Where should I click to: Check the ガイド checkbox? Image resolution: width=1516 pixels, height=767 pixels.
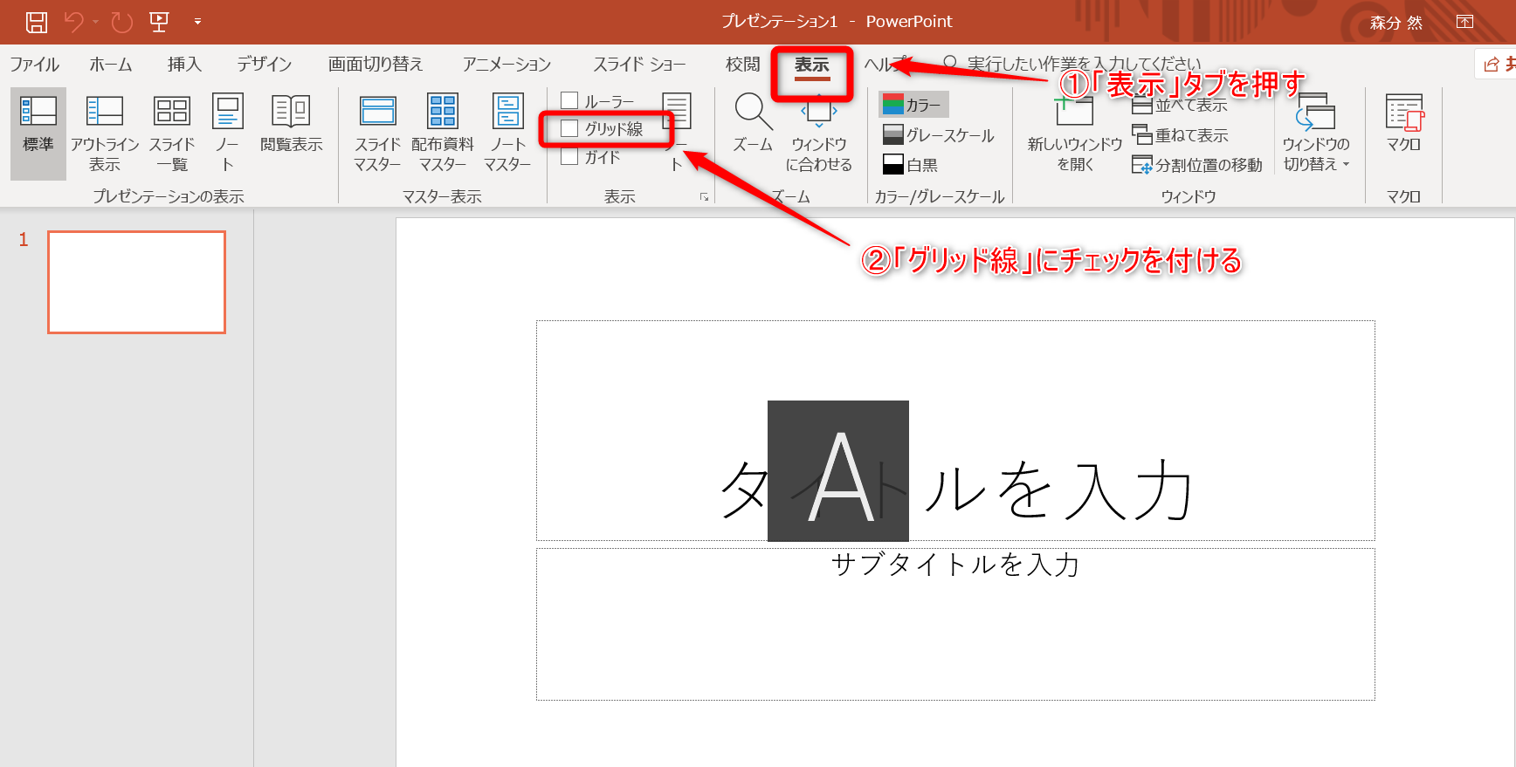569,156
